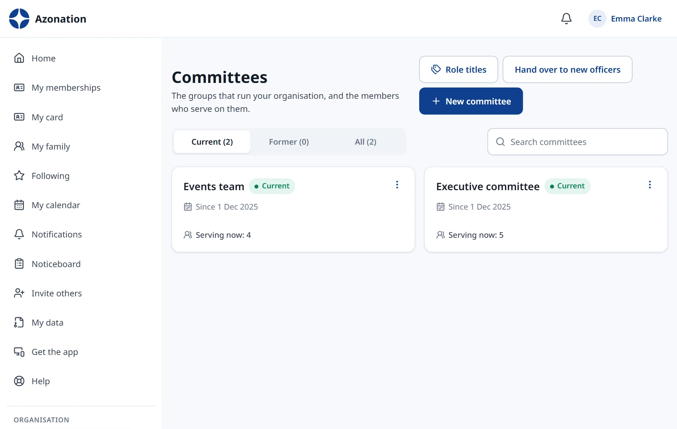The height and width of the screenshot is (429, 677).
Task: Click the Following sidebar label
Action: point(50,176)
